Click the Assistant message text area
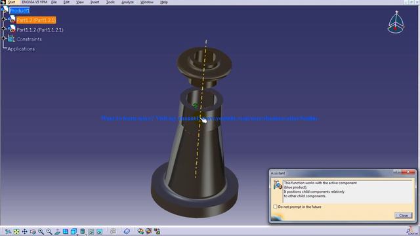This screenshot has width=420, height=236. pos(347,191)
